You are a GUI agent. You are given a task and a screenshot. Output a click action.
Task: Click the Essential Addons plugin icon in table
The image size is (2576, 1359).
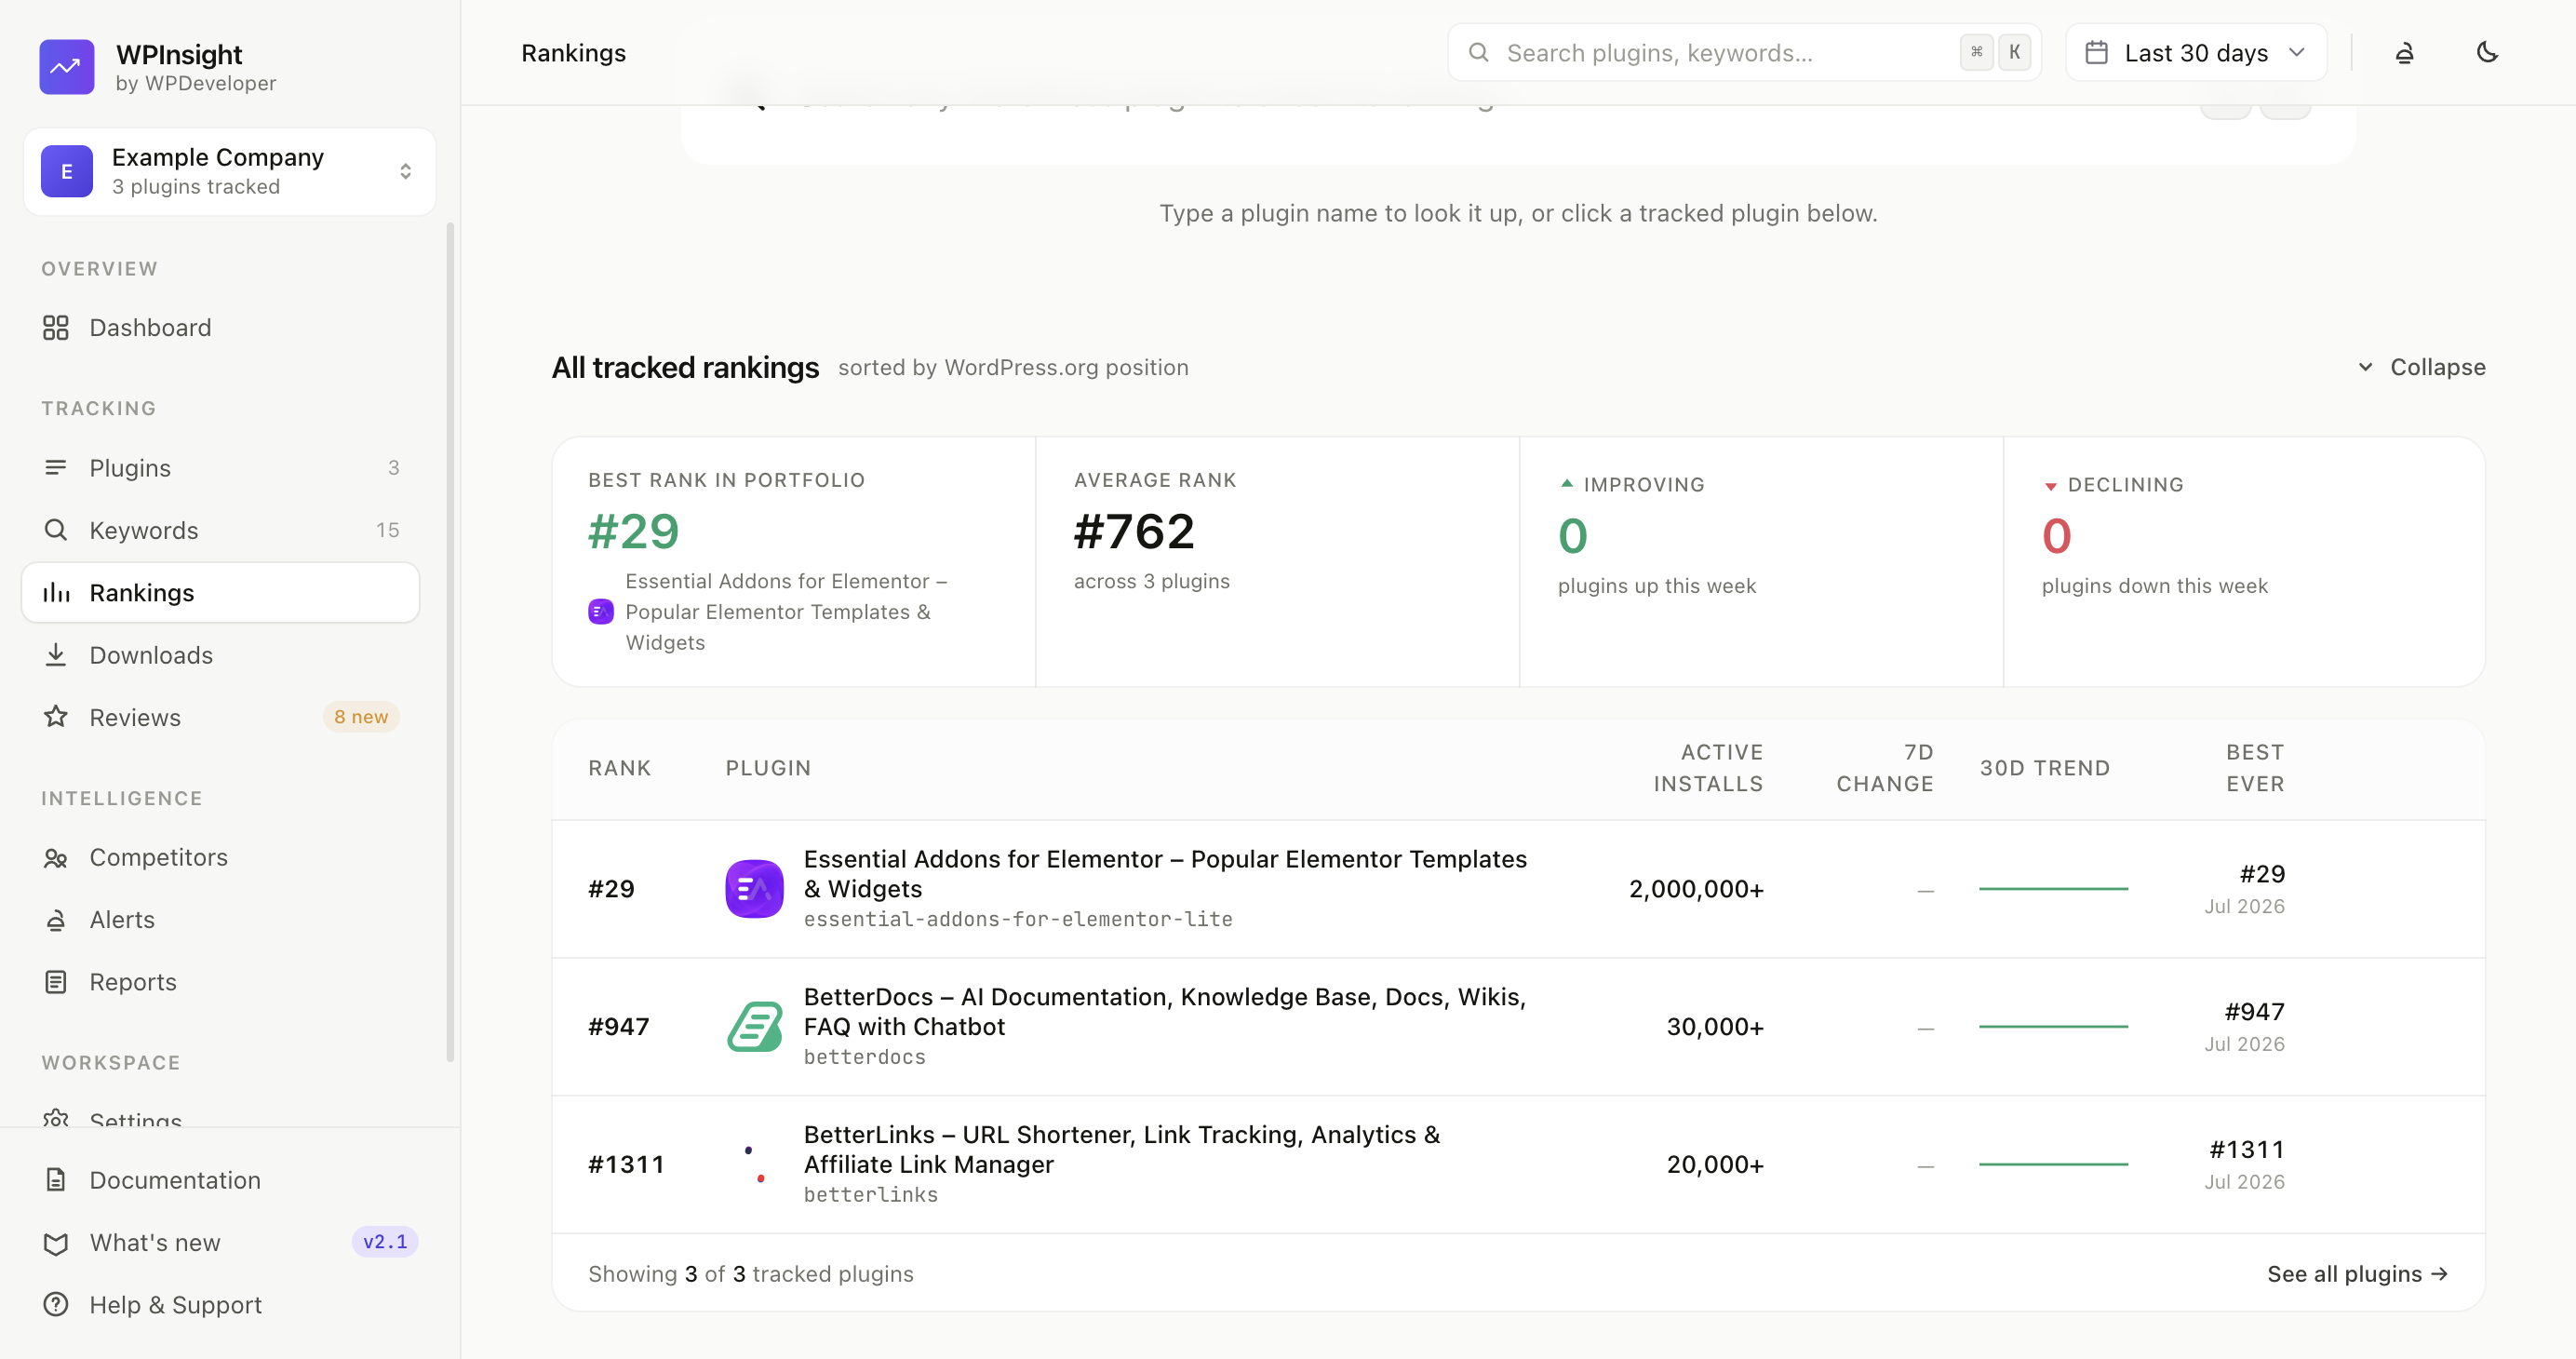click(754, 889)
